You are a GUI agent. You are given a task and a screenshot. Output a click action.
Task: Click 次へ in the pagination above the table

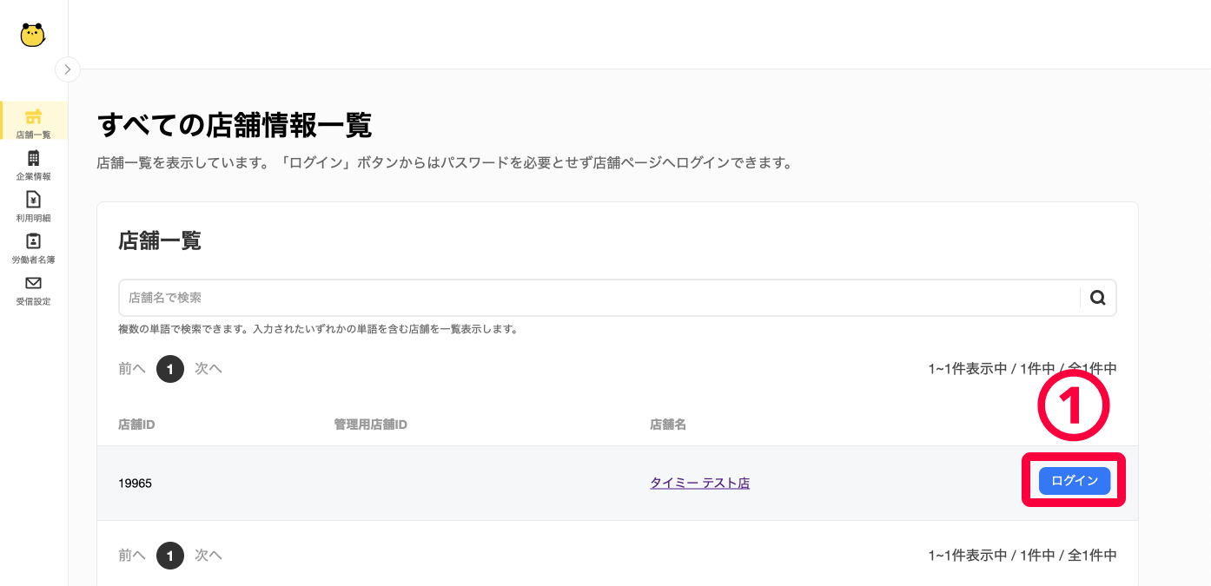click(x=208, y=369)
